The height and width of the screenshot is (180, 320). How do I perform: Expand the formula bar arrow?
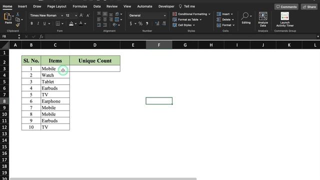(318, 36)
